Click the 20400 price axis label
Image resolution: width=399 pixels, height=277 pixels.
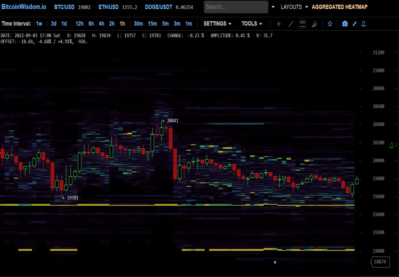(379, 124)
